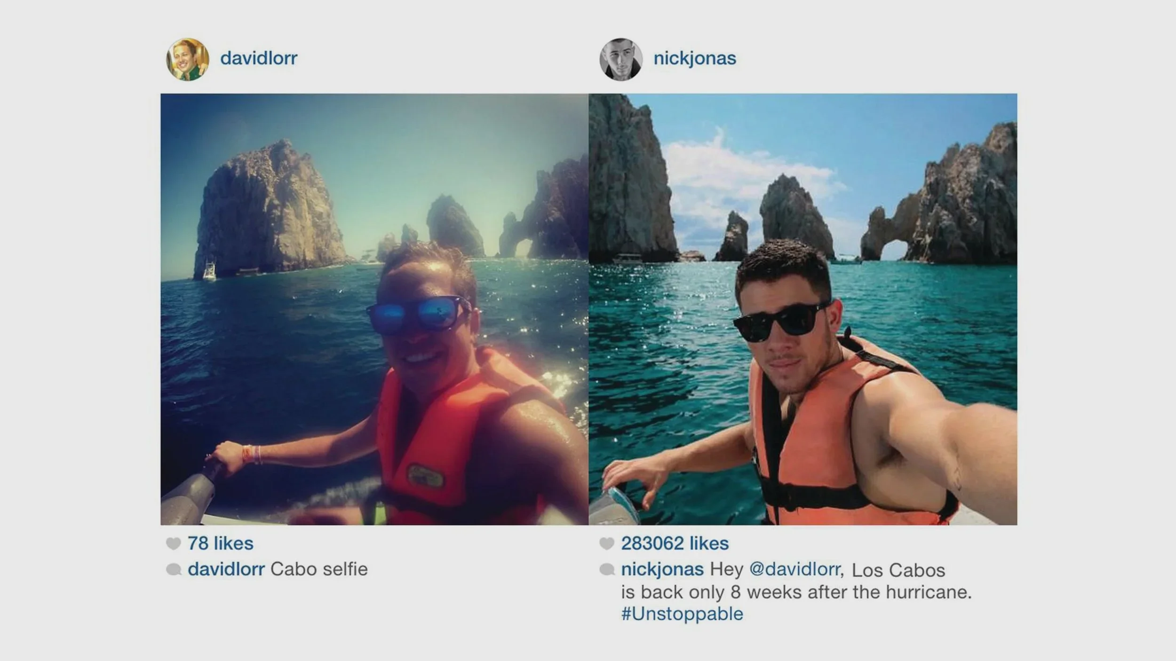View who liked via 283062 likes
Screen dimensions: 1176x661
[x=675, y=543]
